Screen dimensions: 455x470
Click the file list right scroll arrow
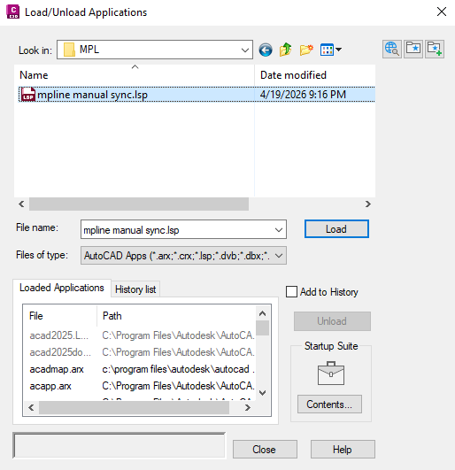pyautogui.click(x=368, y=204)
